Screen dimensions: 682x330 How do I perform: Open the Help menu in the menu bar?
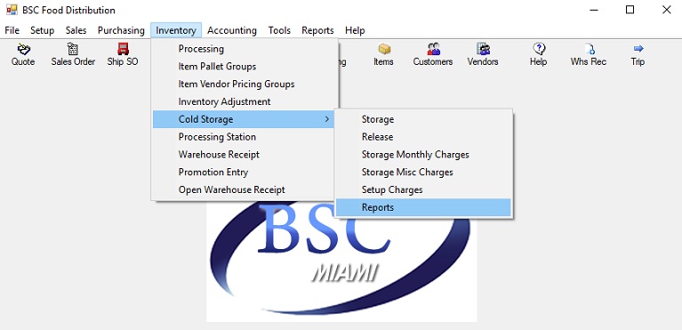click(x=355, y=30)
